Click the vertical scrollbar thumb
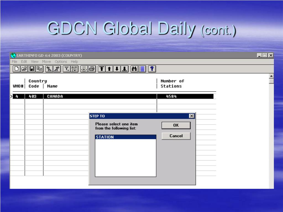 click(271, 81)
